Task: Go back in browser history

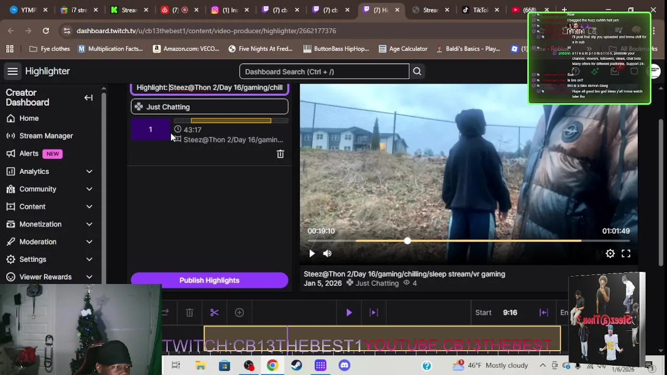Action: [11, 31]
